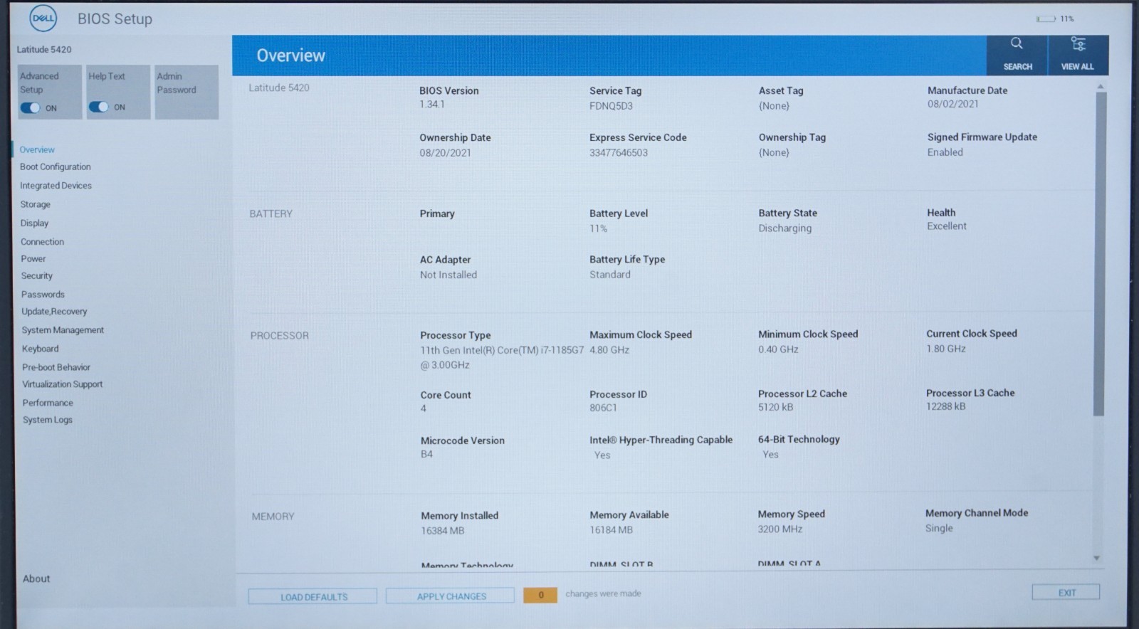
Task: Click the processor type i7-1185G7 text
Action: [x=502, y=357]
